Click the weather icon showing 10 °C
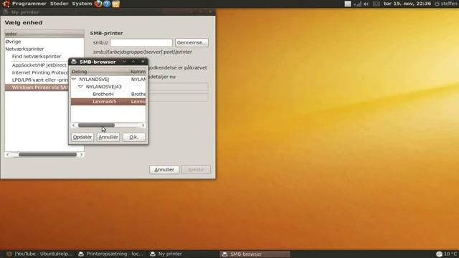 pyautogui.click(x=439, y=254)
